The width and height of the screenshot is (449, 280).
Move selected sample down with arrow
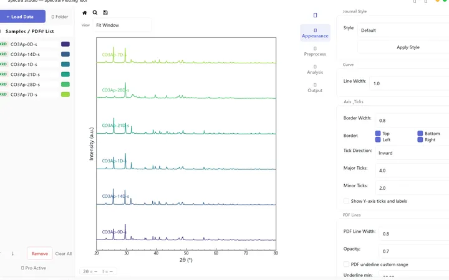click(x=12, y=254)
